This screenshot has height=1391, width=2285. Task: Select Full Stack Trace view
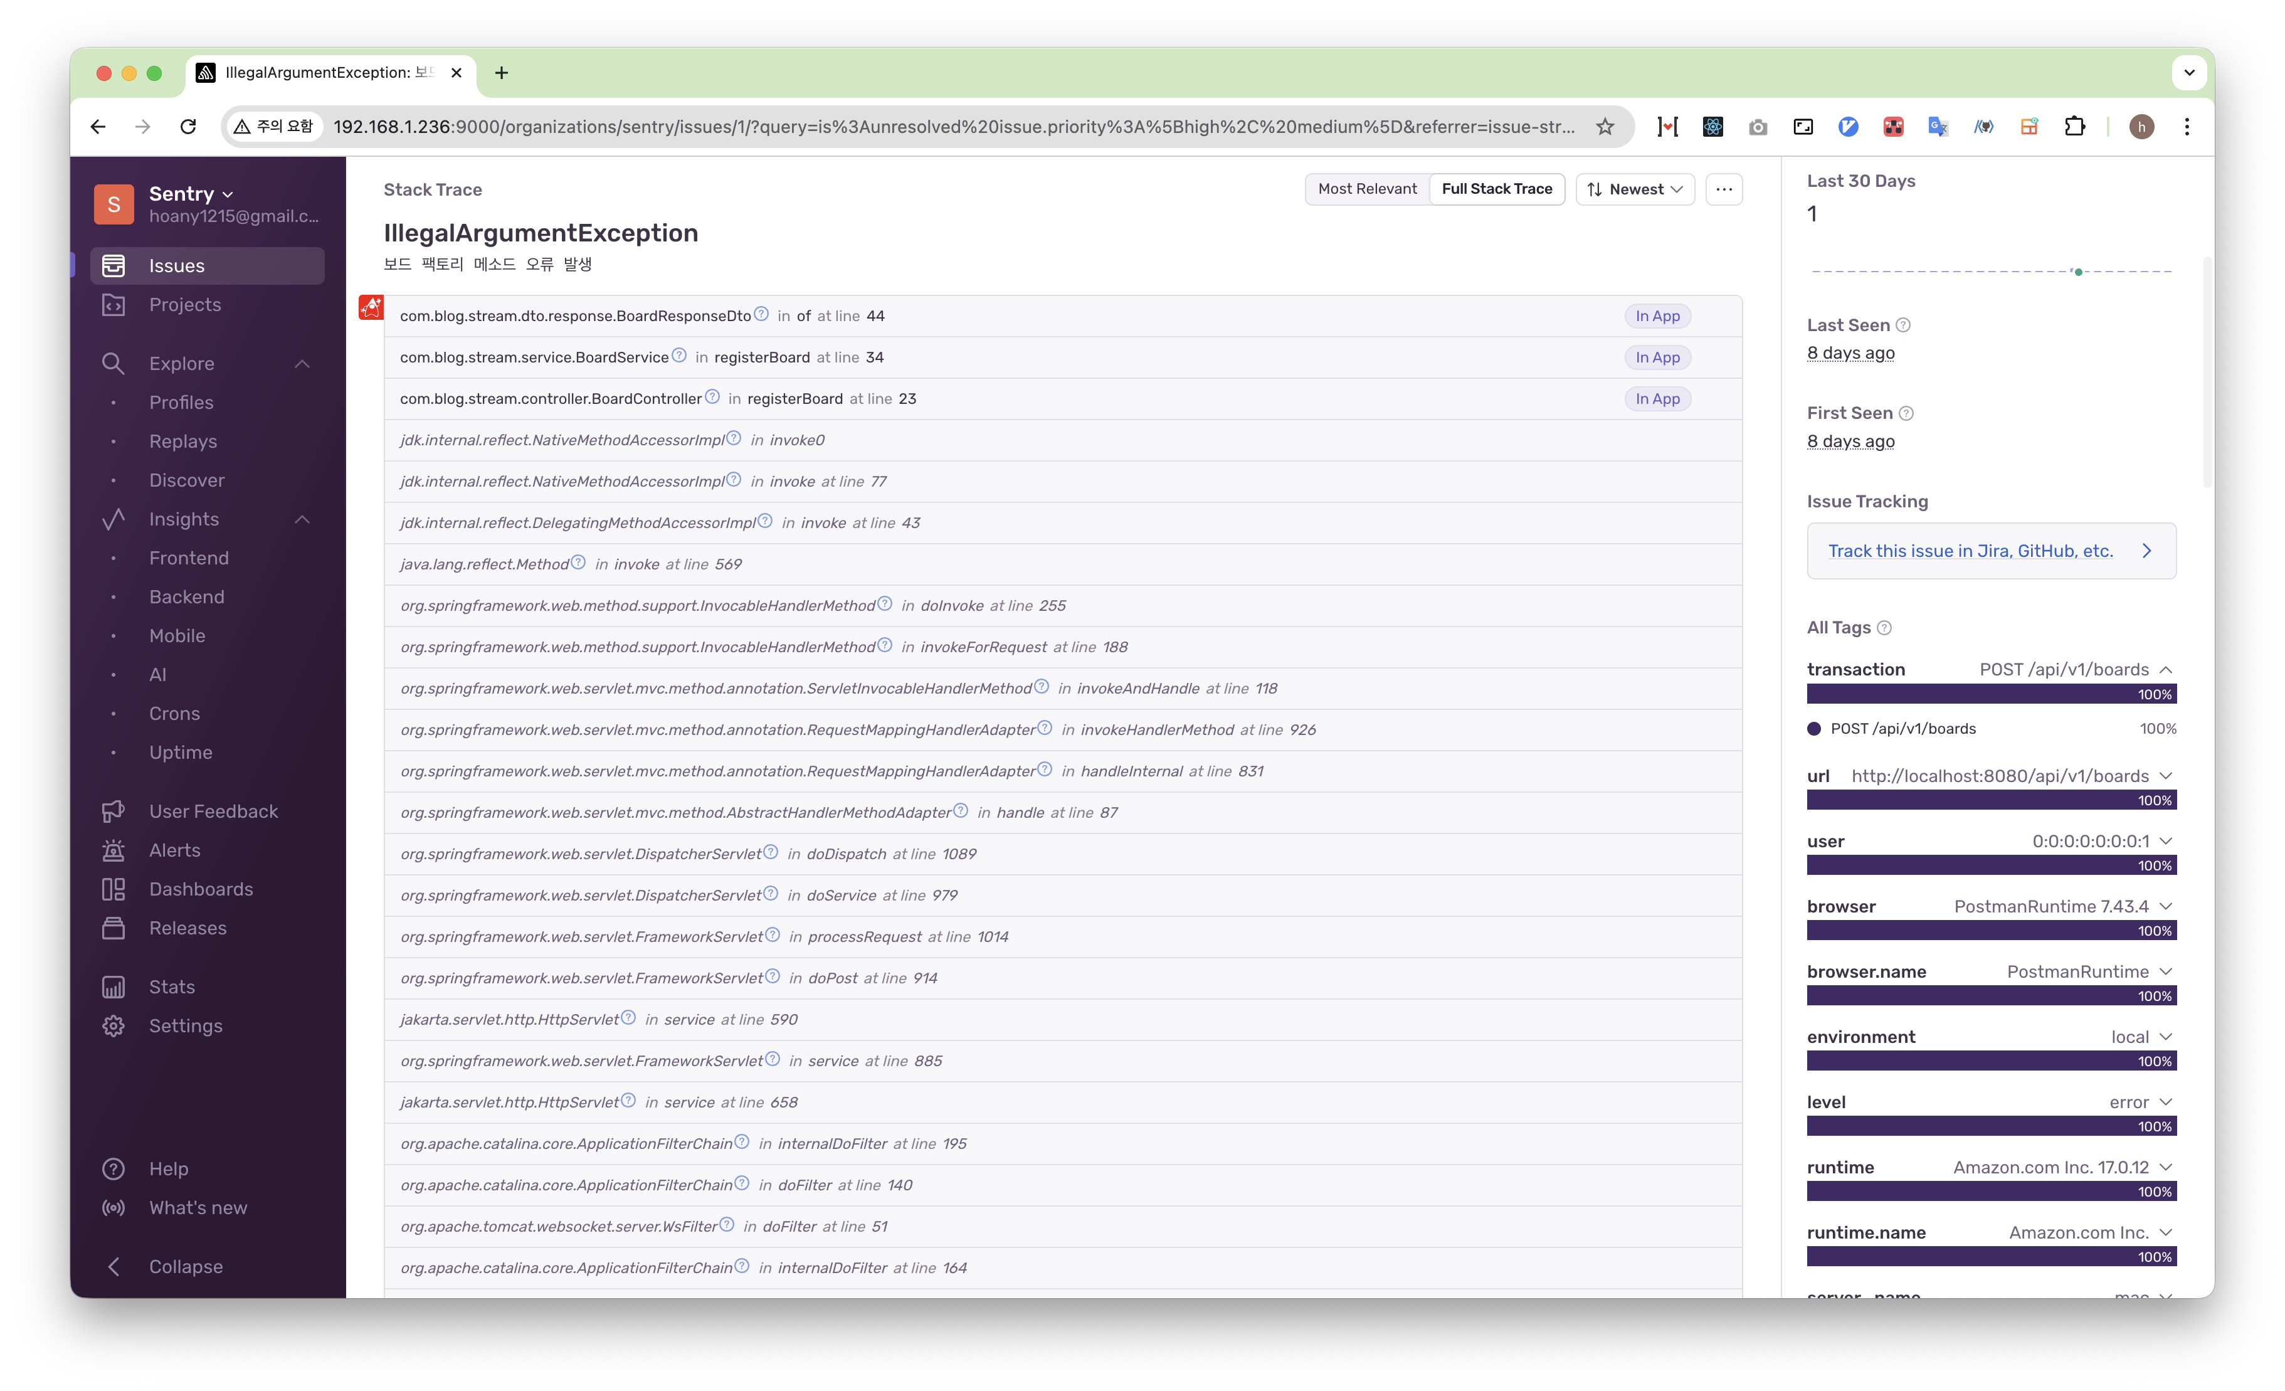click(1496, 189)
